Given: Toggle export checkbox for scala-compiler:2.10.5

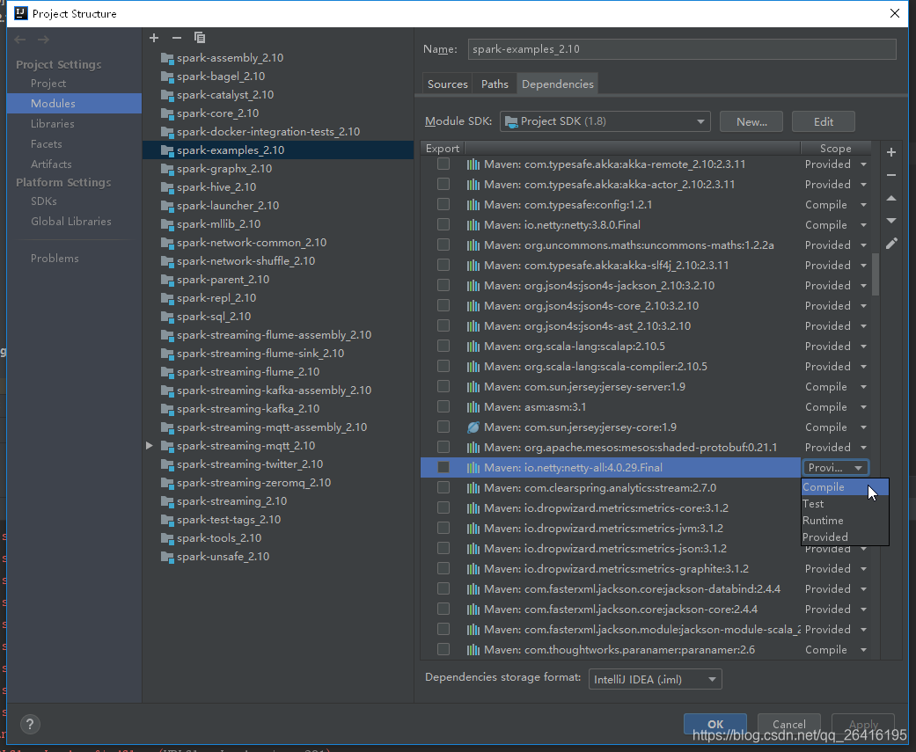Looking at the screenshot, I should (x=443, y=366).
